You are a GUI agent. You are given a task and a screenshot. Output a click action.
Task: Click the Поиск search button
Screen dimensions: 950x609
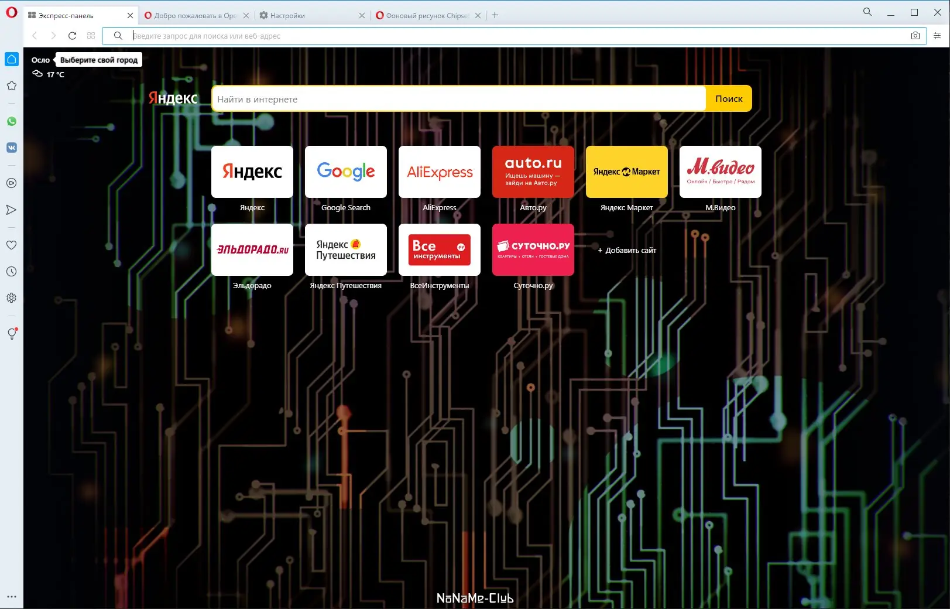[729, 99]
